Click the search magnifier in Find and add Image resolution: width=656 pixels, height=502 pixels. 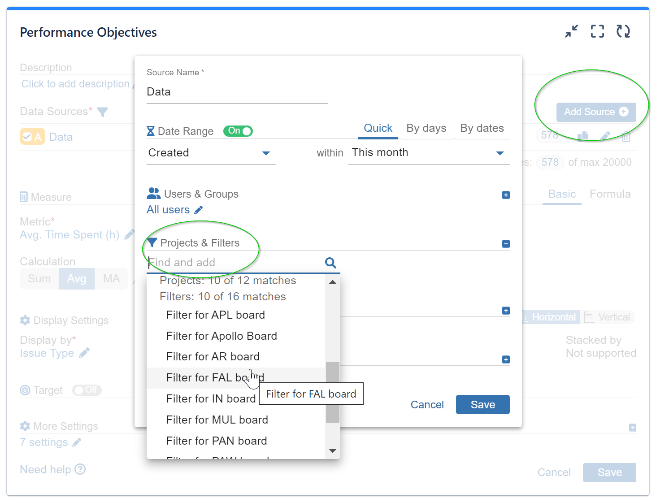330,263
